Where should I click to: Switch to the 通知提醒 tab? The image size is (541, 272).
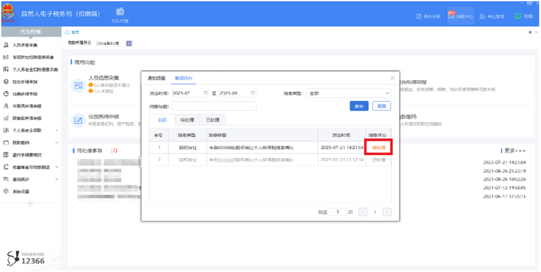156,78
